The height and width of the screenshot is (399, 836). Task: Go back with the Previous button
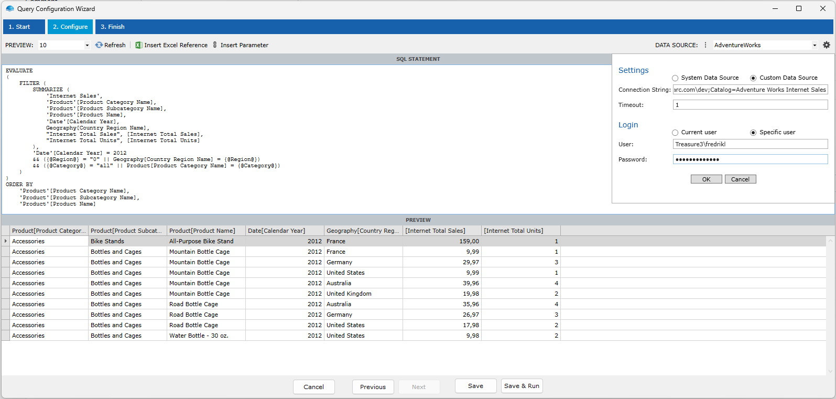tap(373, 387)
